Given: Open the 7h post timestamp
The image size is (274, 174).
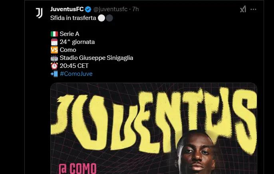Looking at the screenshot, I should tap(136, 9).
